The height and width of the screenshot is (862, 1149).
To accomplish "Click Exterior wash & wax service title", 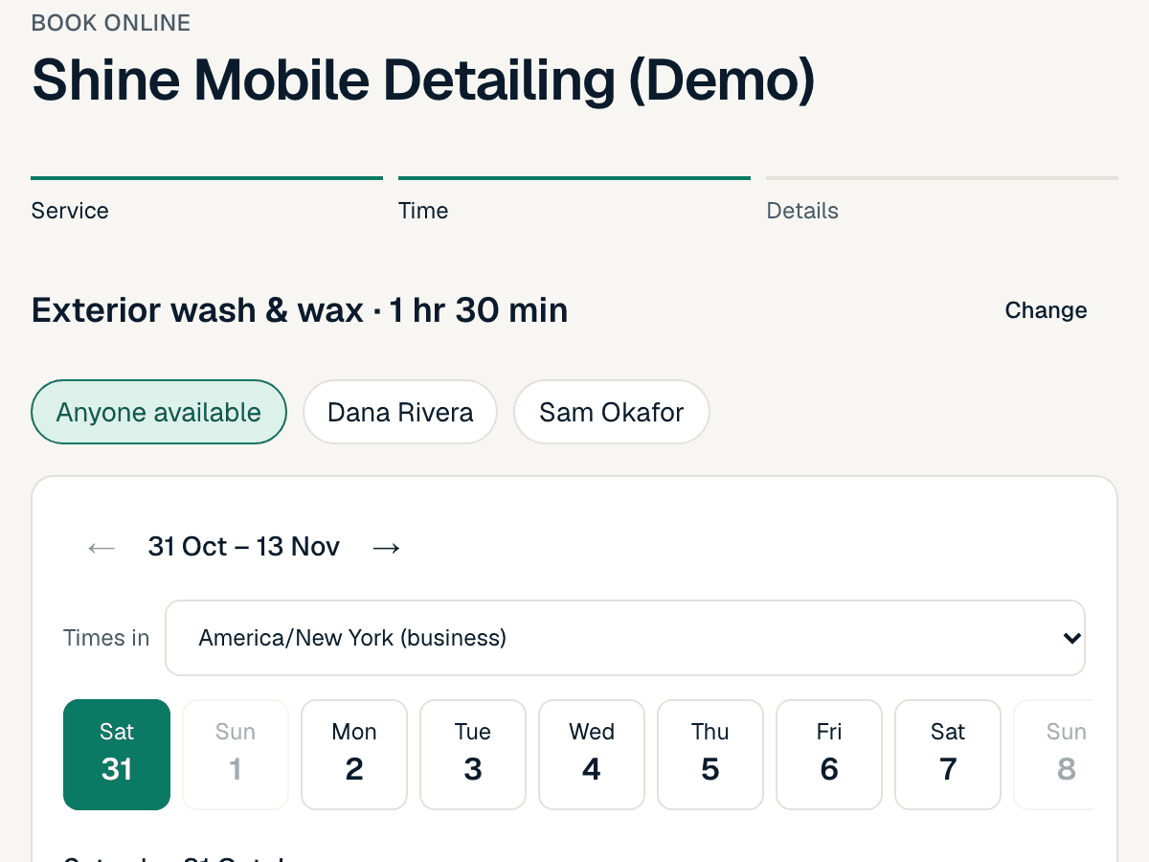I will tap(300, 310).
